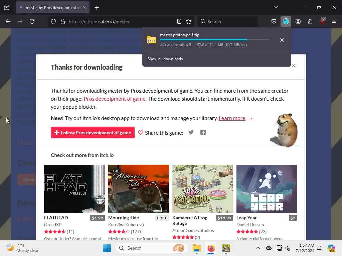This screenshot has height=256, width=342.
Task: Share this game on Facebook
Action: (203, 132)
